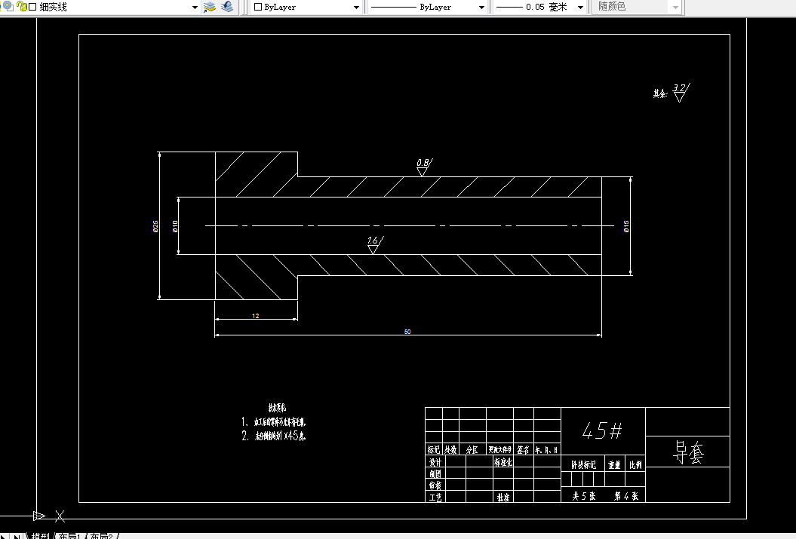Switch to the 布局1 layout tab

pos(69,535)
